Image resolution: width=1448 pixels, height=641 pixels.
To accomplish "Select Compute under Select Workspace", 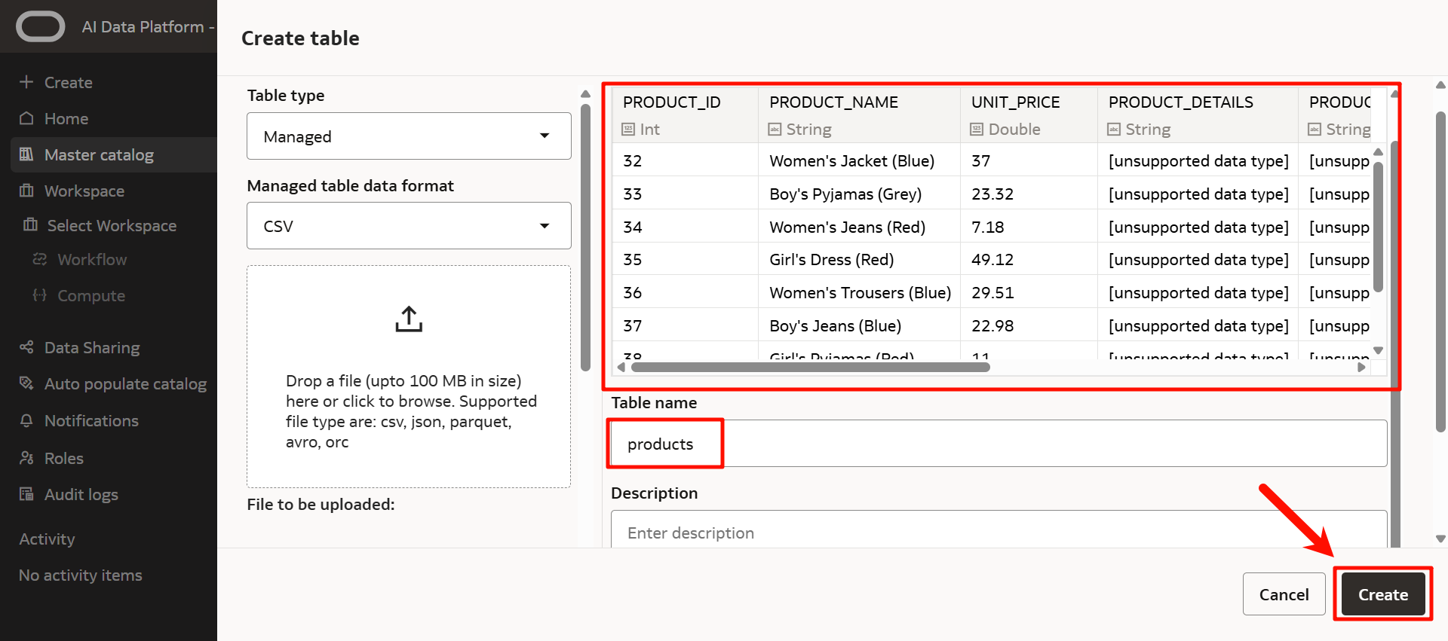I will (x=91, y=296).
